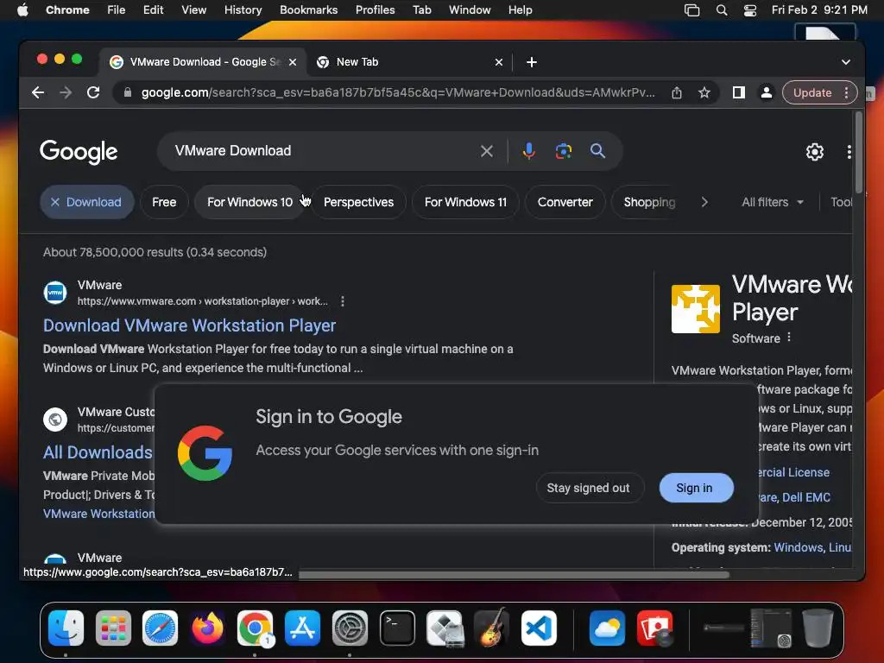884x663 pixels.
Task: Open Google quick settings gear
Action: click(815, 152)
